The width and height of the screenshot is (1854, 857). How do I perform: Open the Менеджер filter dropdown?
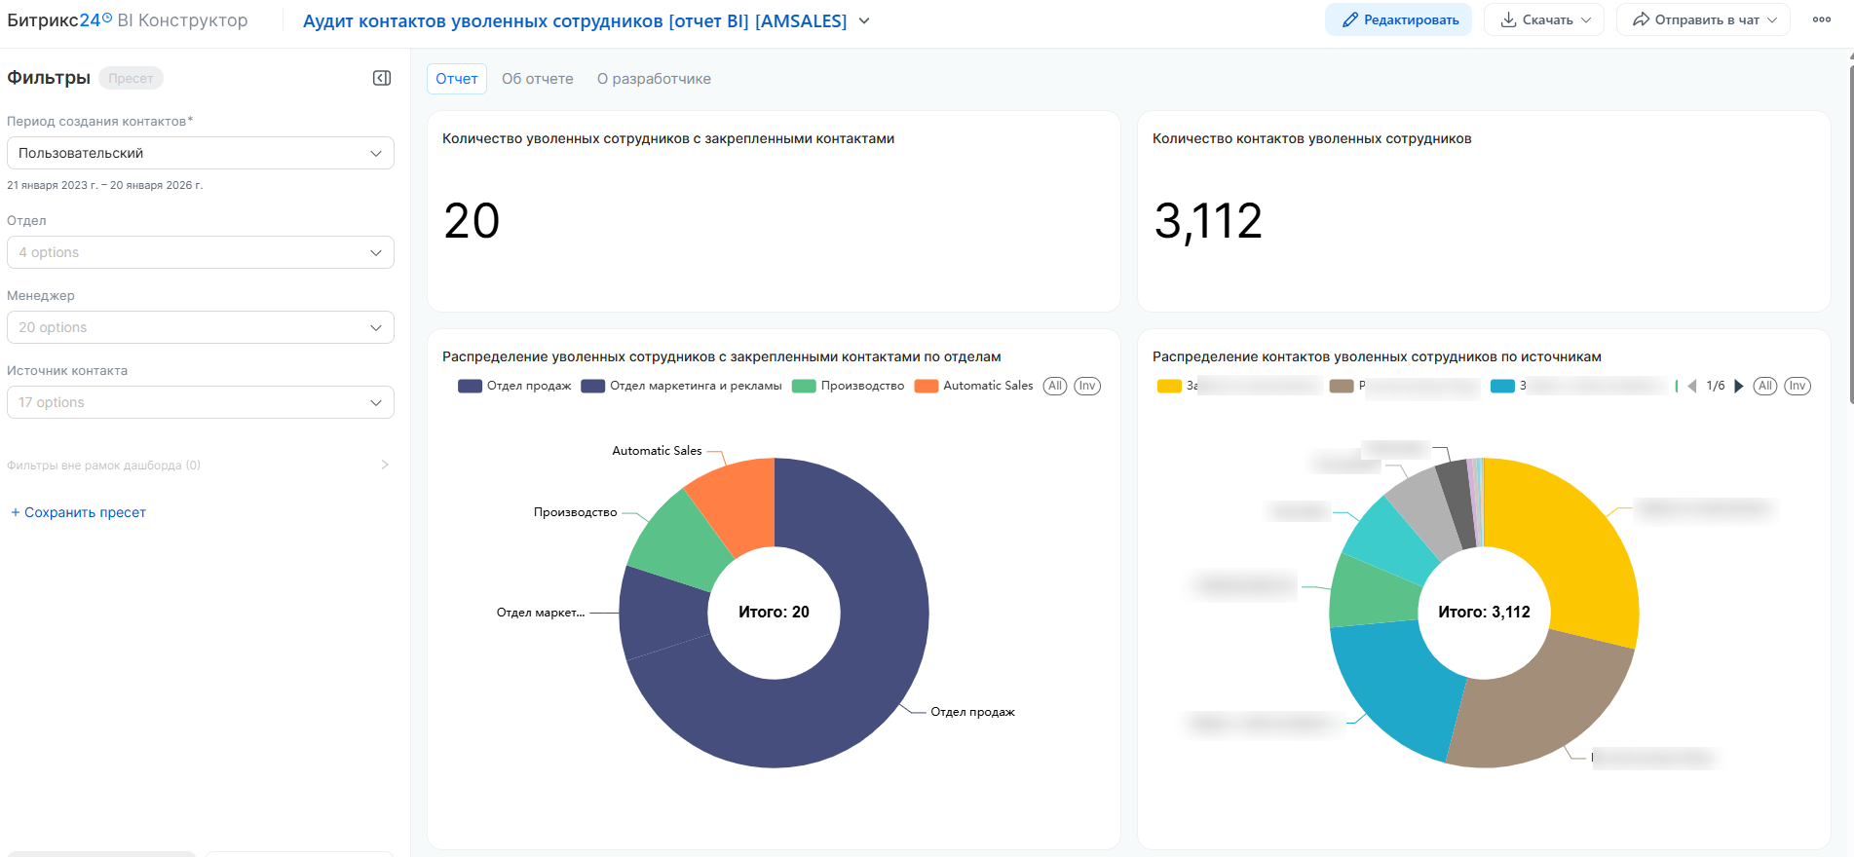pyautogui.click(x=201, y=327)
